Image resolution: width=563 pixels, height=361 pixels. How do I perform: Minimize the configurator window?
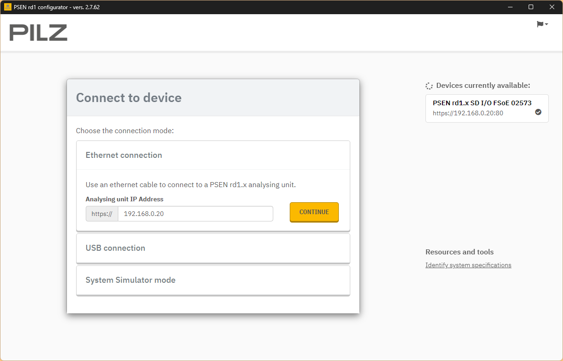(x=510, y=7)
